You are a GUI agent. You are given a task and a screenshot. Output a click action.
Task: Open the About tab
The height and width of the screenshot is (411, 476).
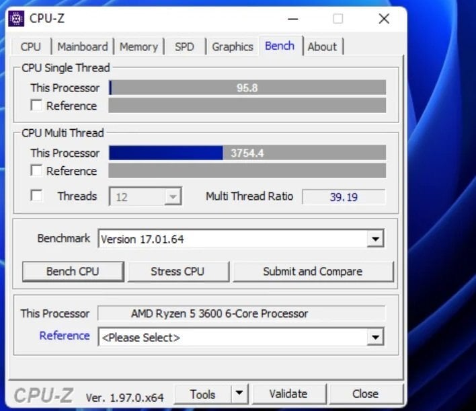point(322,47)
